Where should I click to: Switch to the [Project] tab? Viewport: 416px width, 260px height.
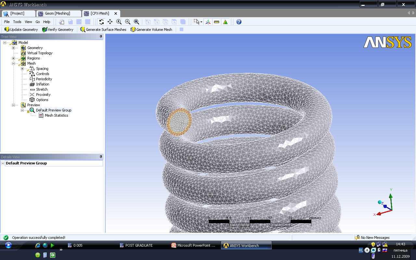coord(19,13)
